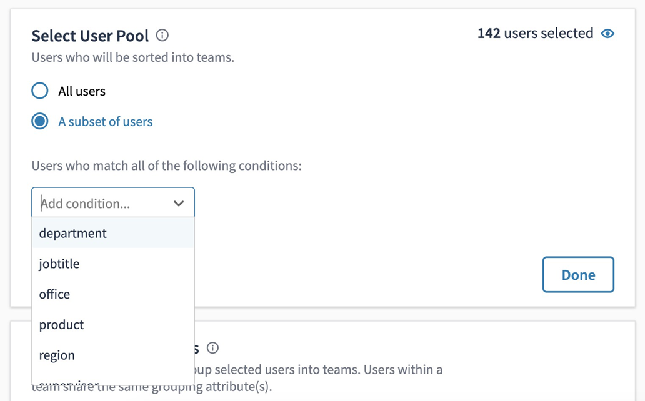Click the Select User Pool heading
The width and height of the screenshot is (645, 401).
click(x=90, y=36)
